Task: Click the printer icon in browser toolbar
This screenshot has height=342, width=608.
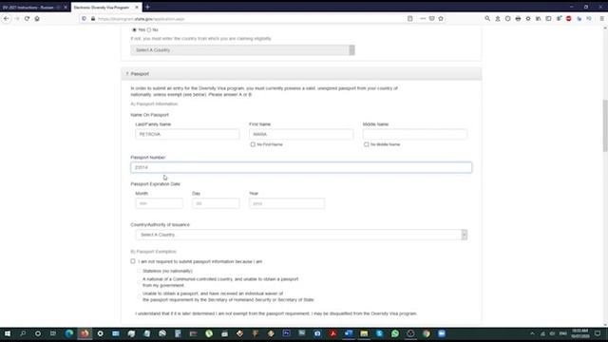Action: [x=518, y=19]
